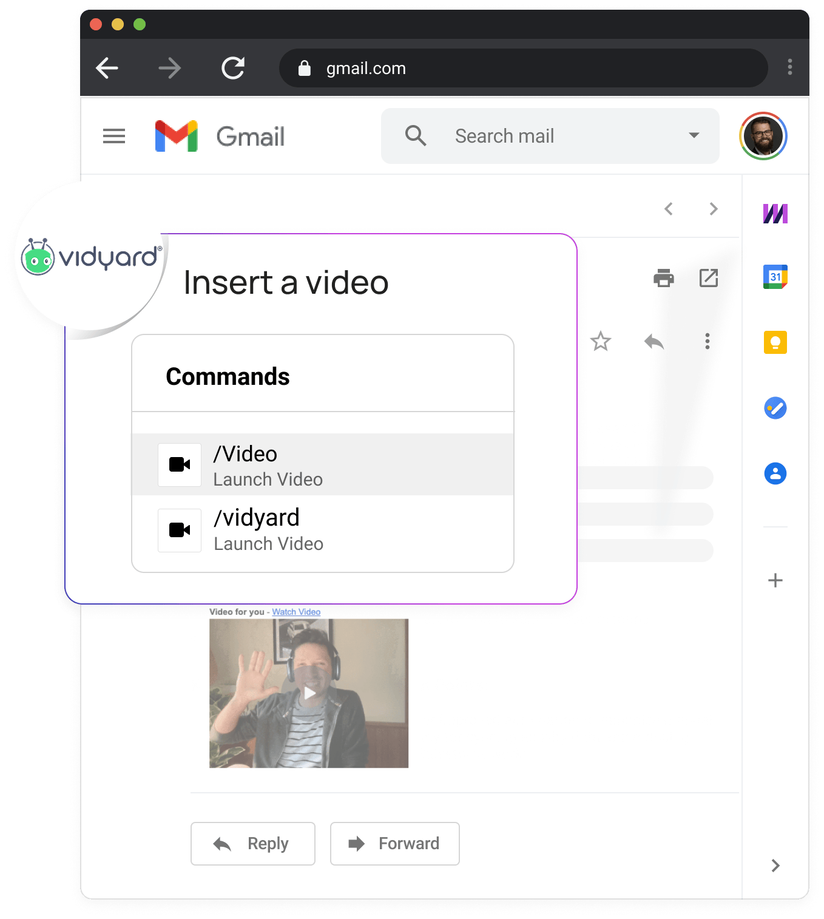
Task: Go back with browser back arrow
Action: (x=107, y=68)
